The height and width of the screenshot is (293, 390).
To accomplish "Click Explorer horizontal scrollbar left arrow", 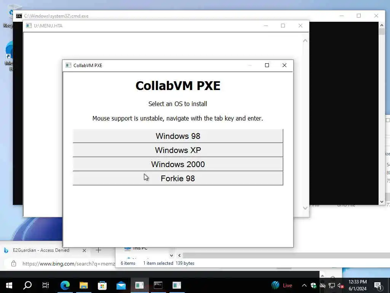I will [x=179, y=255].
